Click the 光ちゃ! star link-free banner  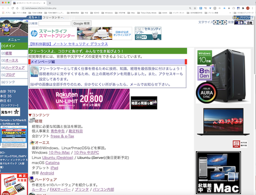(x=10, y=112)
